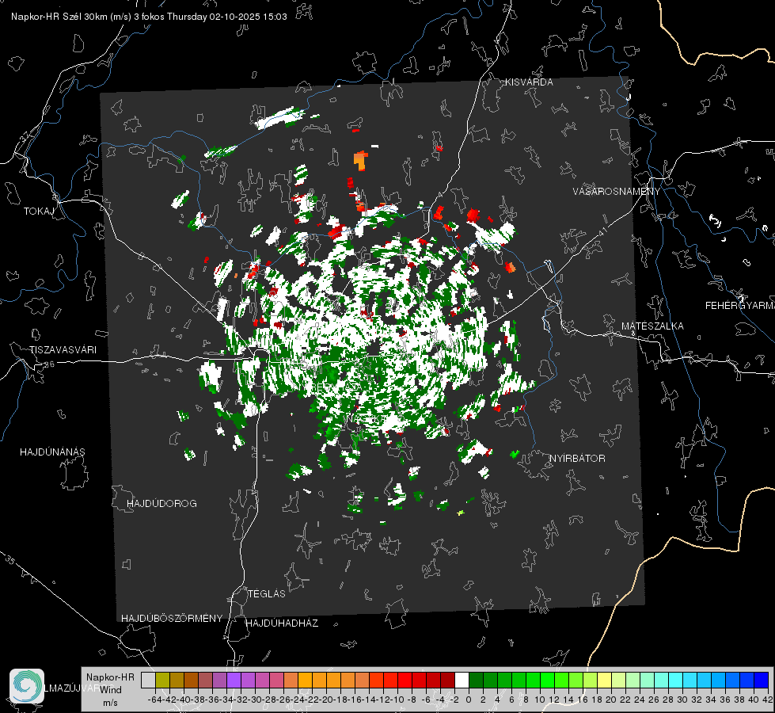This screenshot has width=775, height=713.
Task: Click the white zero-velocity swatch in the legend
Action: 462,680
